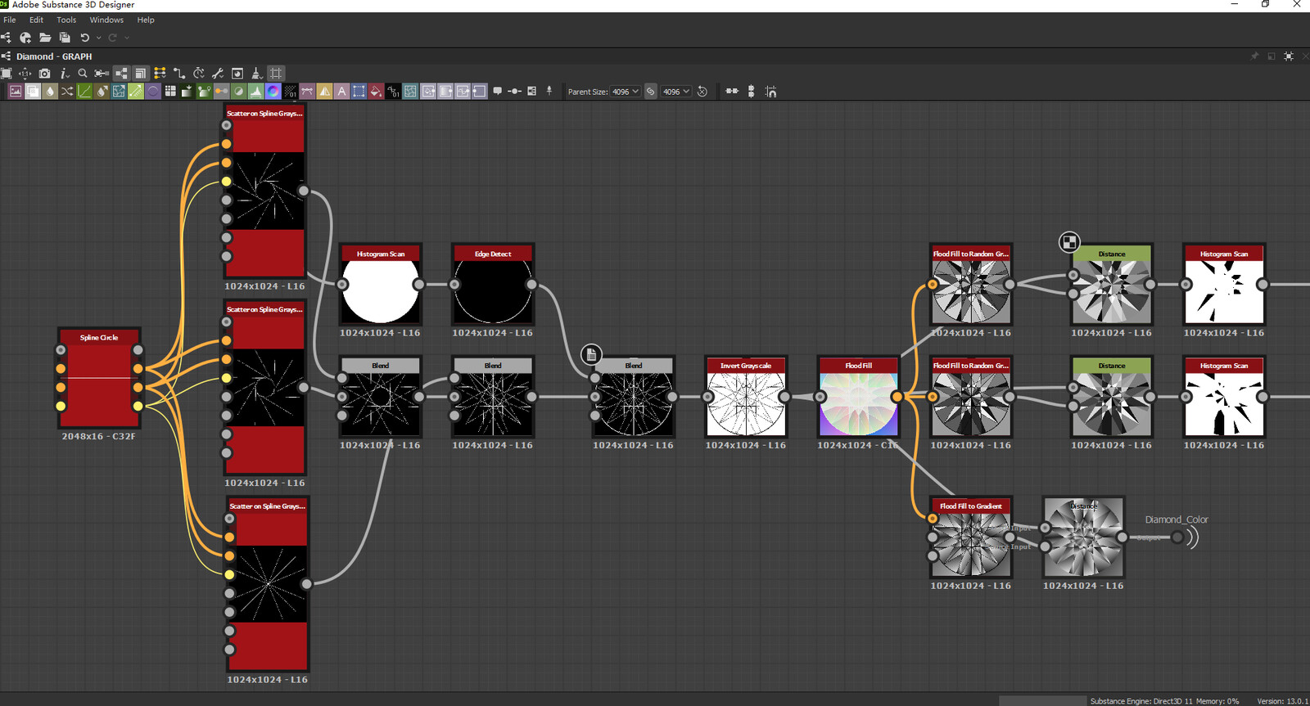Click the preview window icon in graph toolbar
1310x706 pixels.
click(x=237, y=74)
